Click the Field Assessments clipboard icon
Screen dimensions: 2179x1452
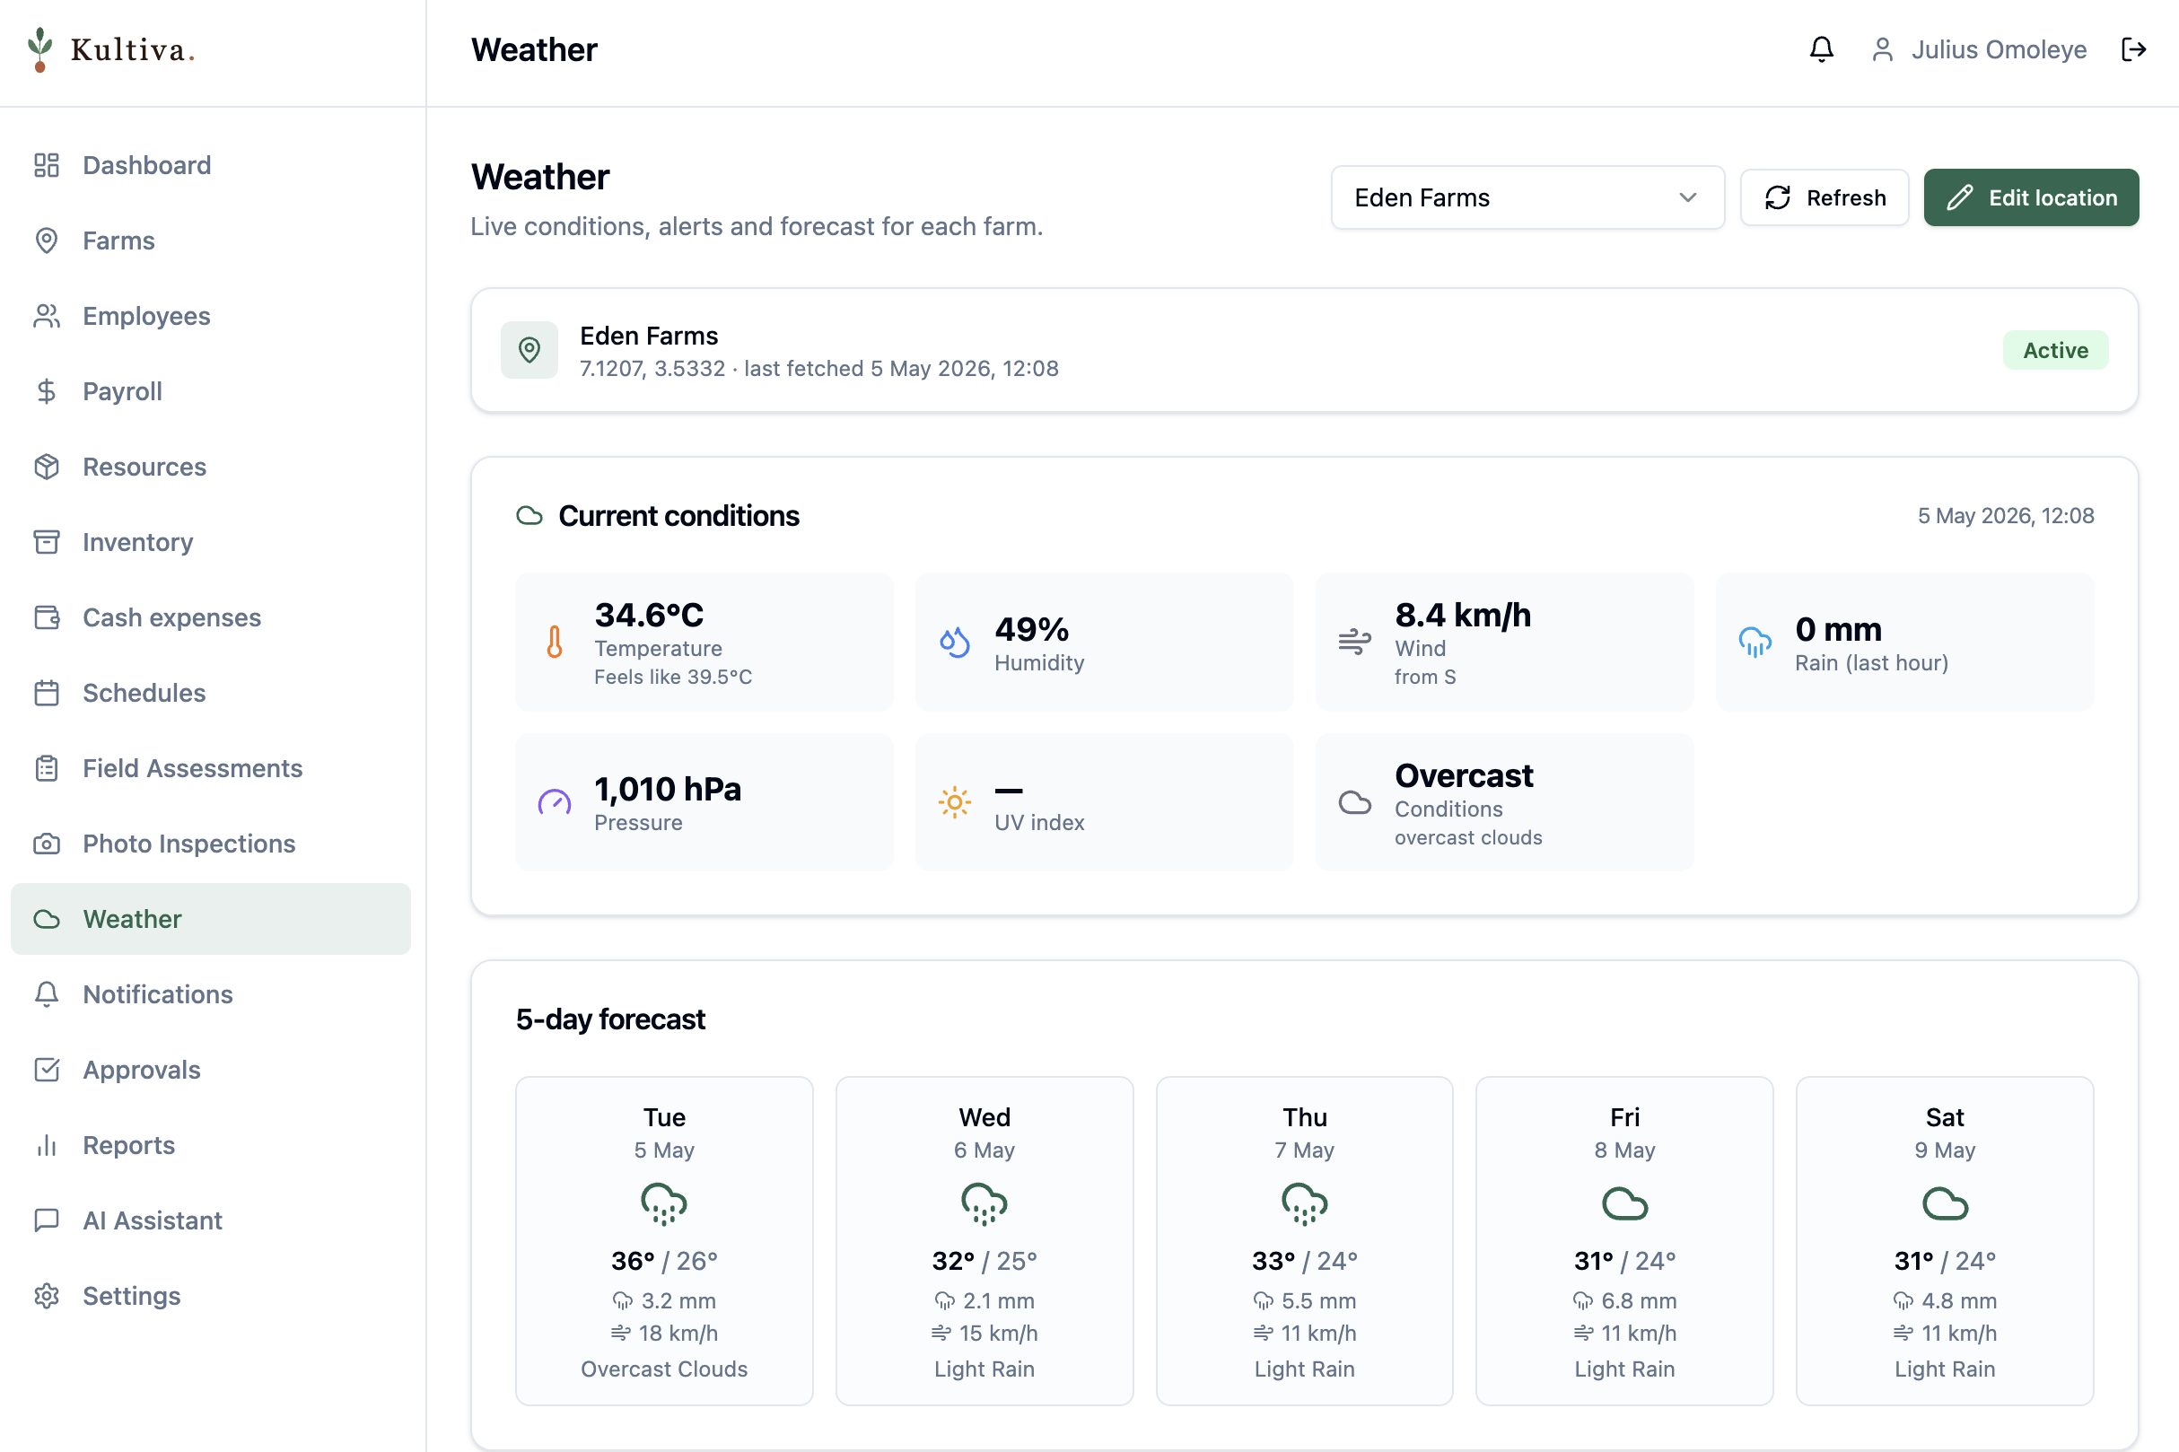(x=47, y=768)
